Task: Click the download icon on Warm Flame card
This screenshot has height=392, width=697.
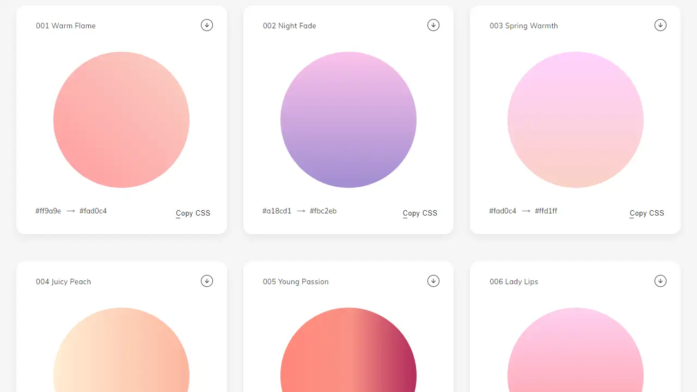Action: 207,25
